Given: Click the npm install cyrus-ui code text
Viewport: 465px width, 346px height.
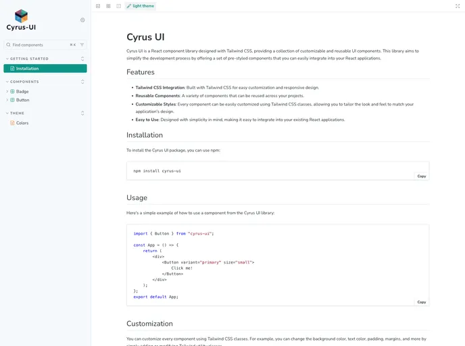Looking at the screenshot, I should pyautogui.click(x=157, y=171).
